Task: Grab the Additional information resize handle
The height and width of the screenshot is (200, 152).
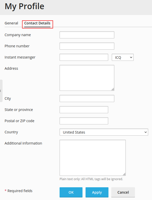Action: click(124, 174)
